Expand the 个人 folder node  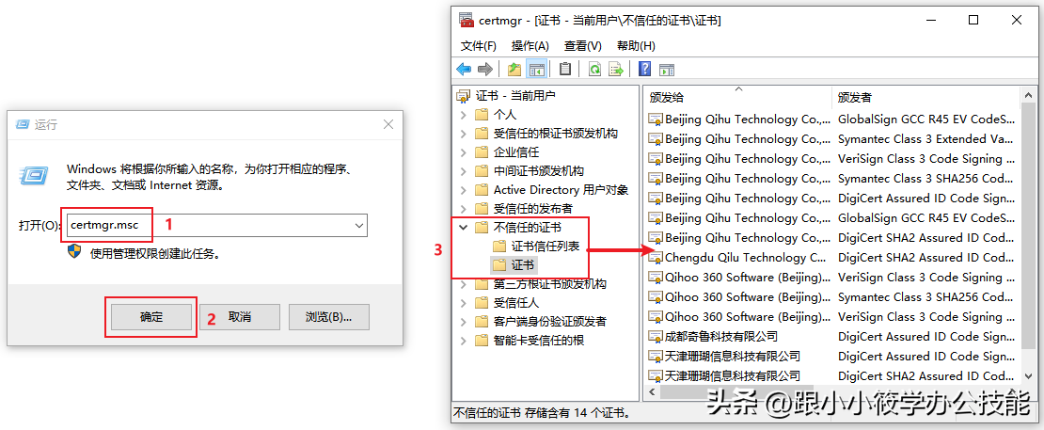point(464,115)
